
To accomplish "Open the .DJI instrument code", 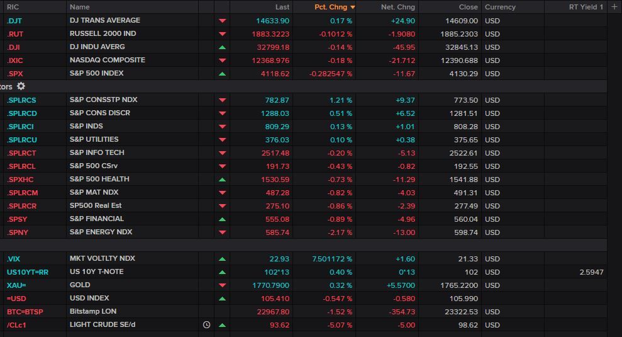I will point(13,47).
